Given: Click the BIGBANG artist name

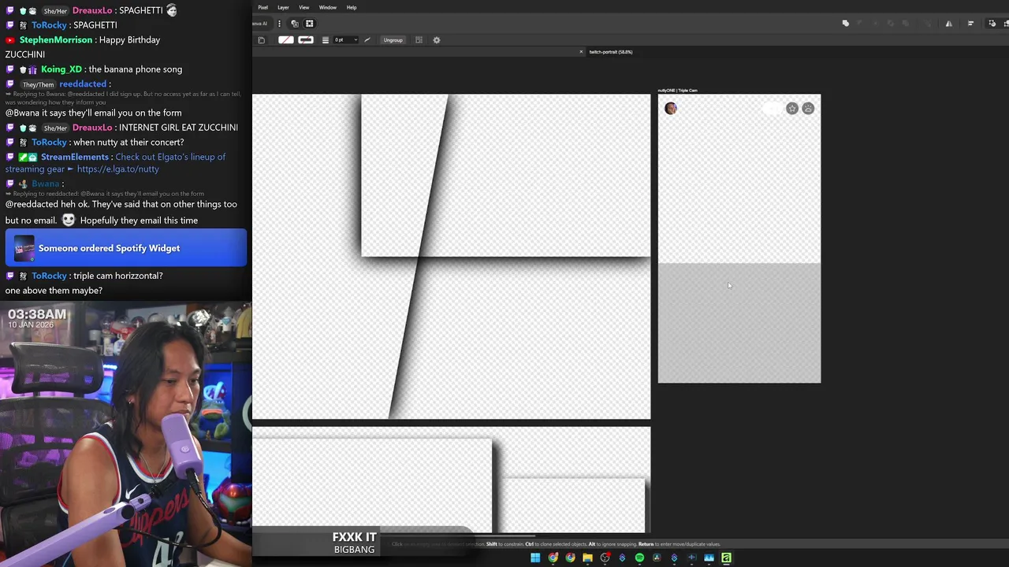Looking at the screenshot, I should (354, 550).
